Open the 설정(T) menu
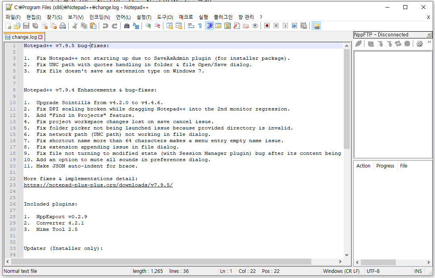Screen dimensions: 435x278 [x=144, y=17]
